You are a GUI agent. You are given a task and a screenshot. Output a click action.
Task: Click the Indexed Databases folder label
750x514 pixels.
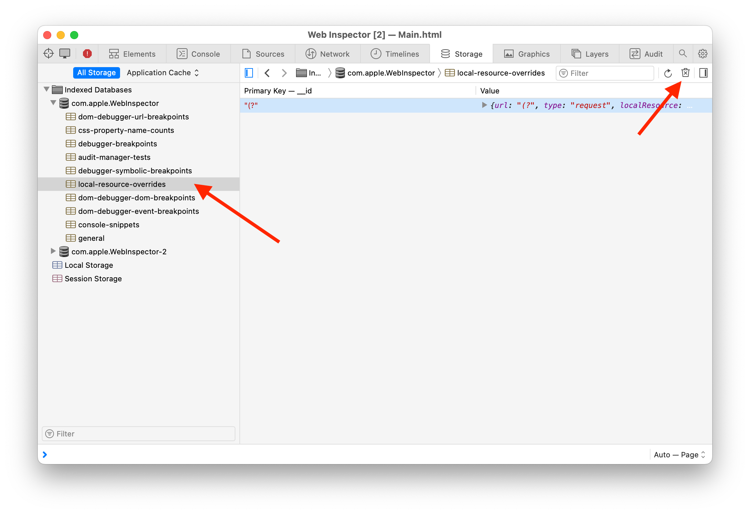(x=98, y=90)
